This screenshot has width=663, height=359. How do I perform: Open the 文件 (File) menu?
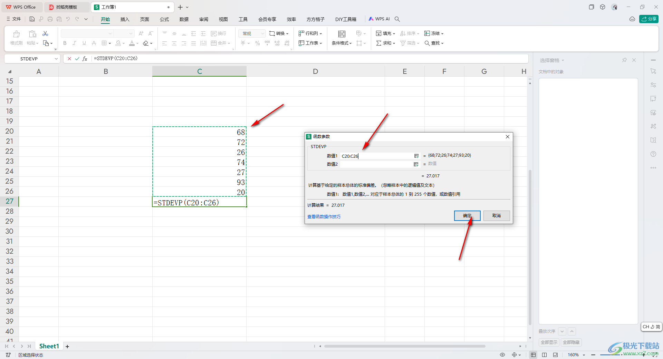(x=14, y=19)
